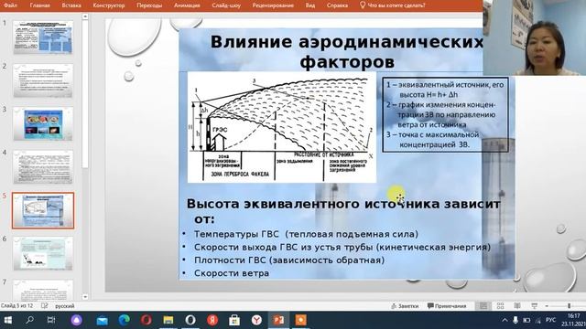This screenshot has width=586, height=329.
Task: Switch to the Главная ribbon tab
Action: [39, 5]
